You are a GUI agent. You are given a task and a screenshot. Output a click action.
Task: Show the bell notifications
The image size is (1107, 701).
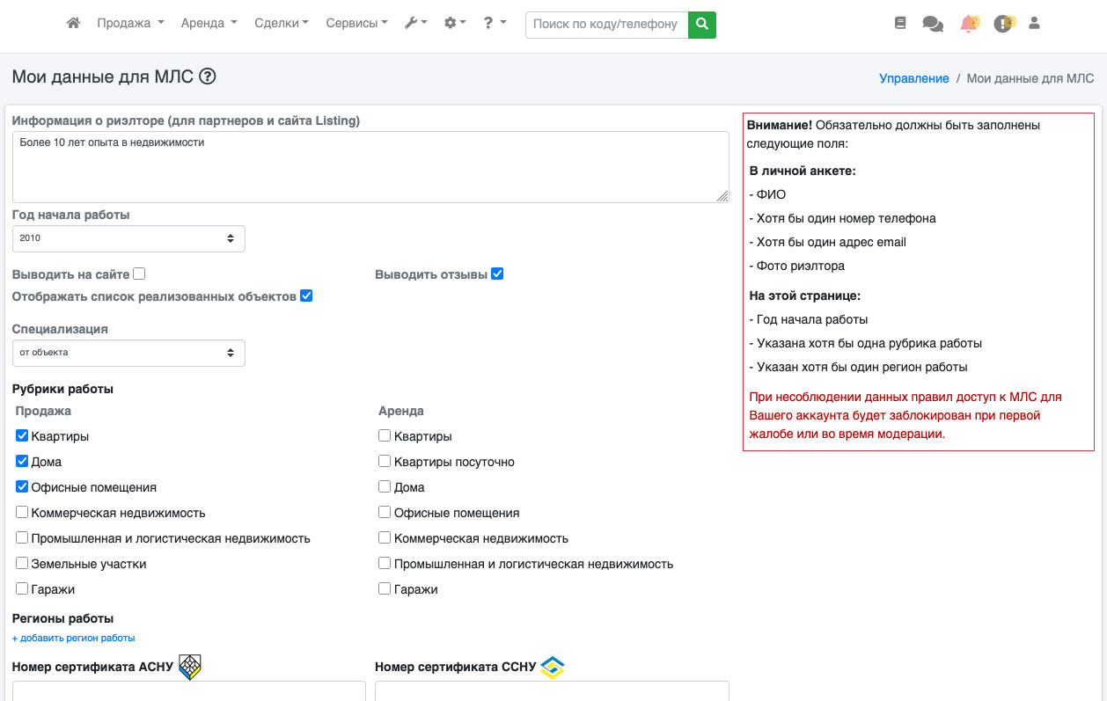(x=969, y=24)
